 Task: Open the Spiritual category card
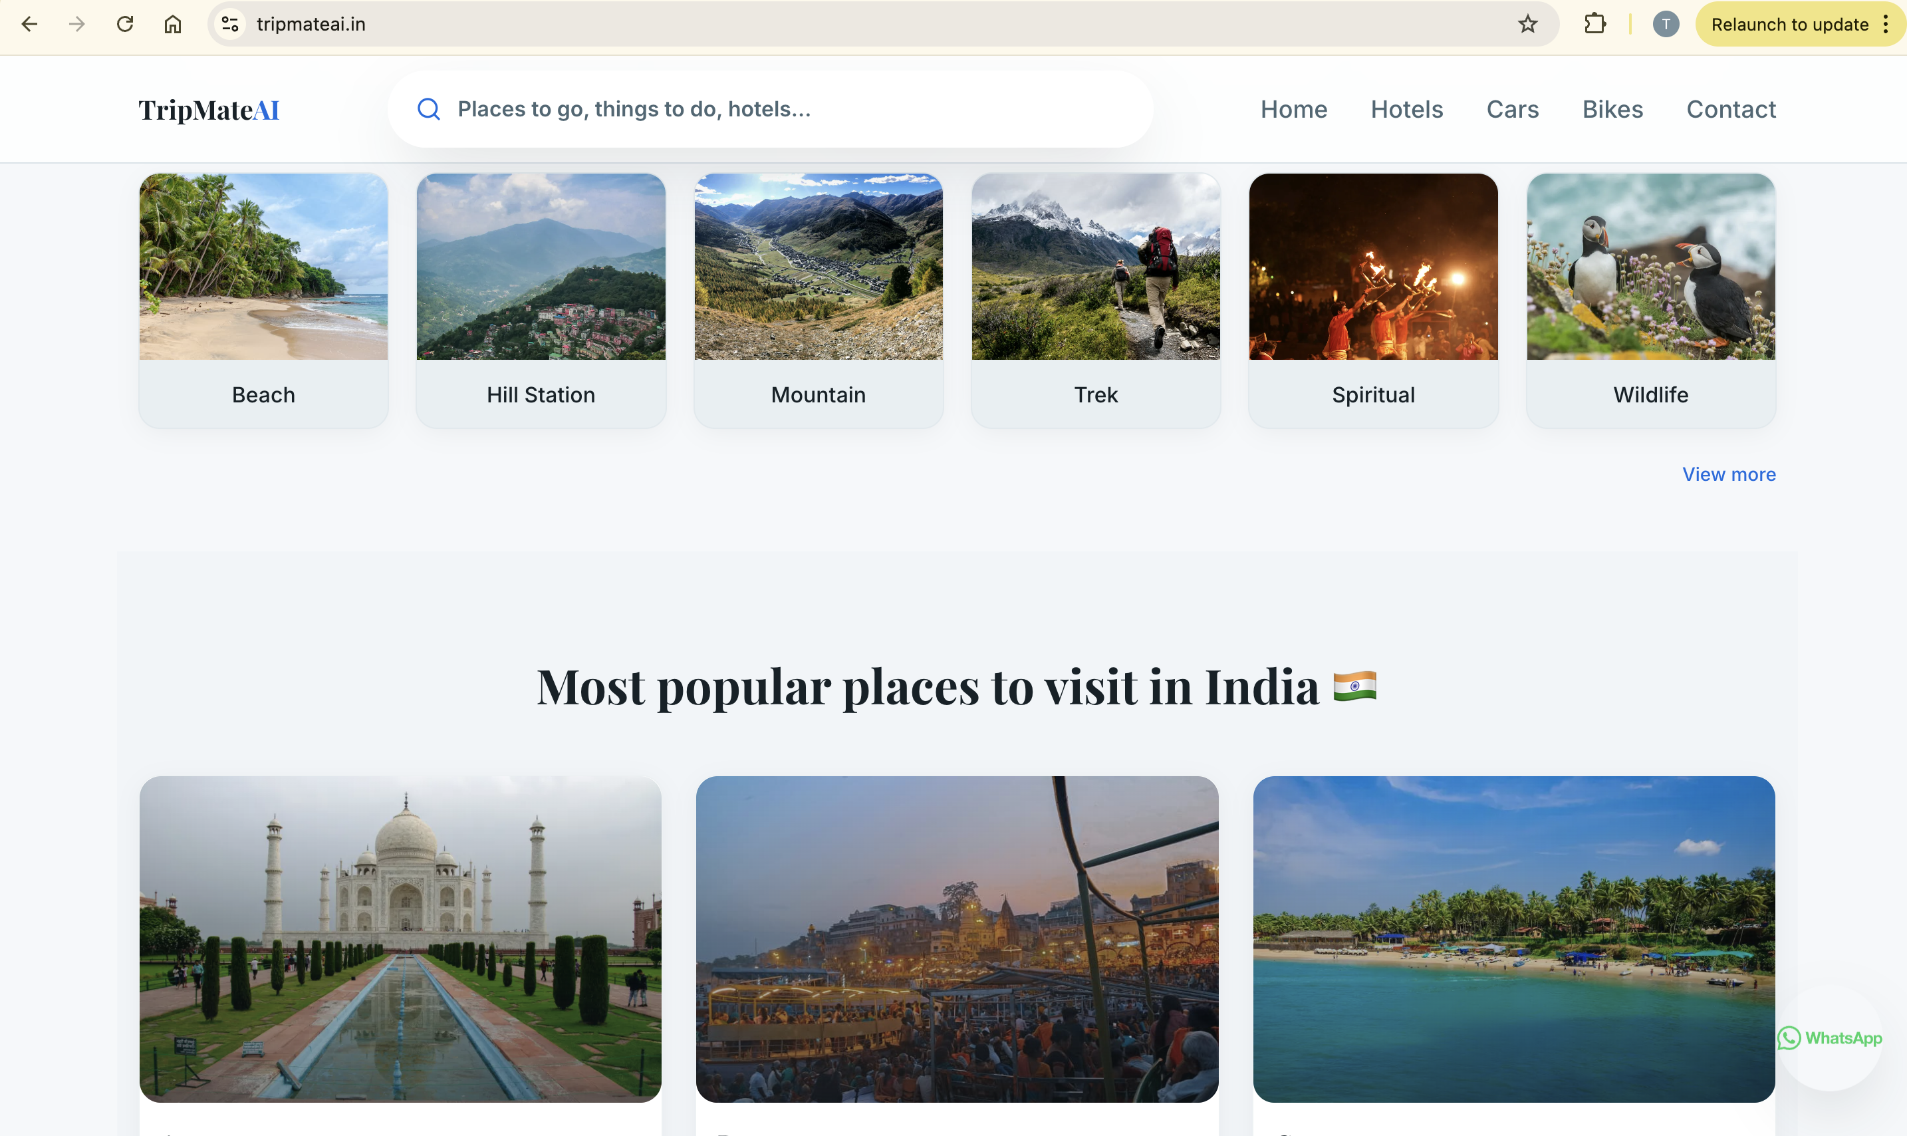click(x=1373, y=300)
